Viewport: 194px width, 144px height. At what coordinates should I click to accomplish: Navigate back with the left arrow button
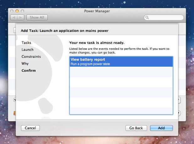pos(14,18)
